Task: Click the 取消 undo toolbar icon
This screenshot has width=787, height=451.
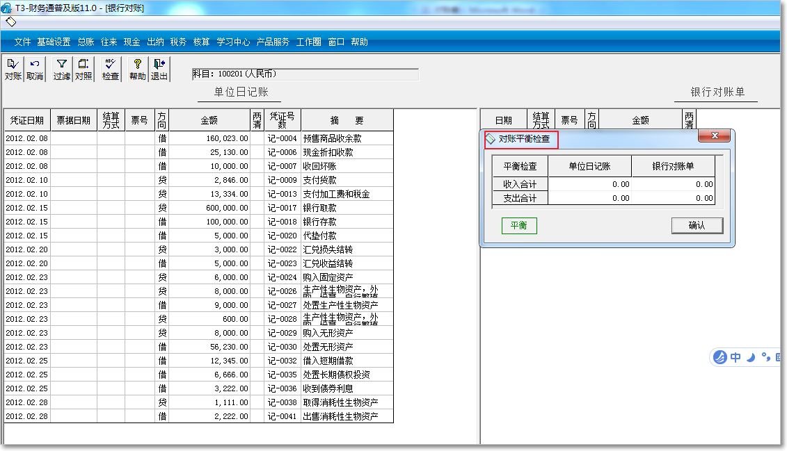Action: pyautogui.click(x=35, y=69)
